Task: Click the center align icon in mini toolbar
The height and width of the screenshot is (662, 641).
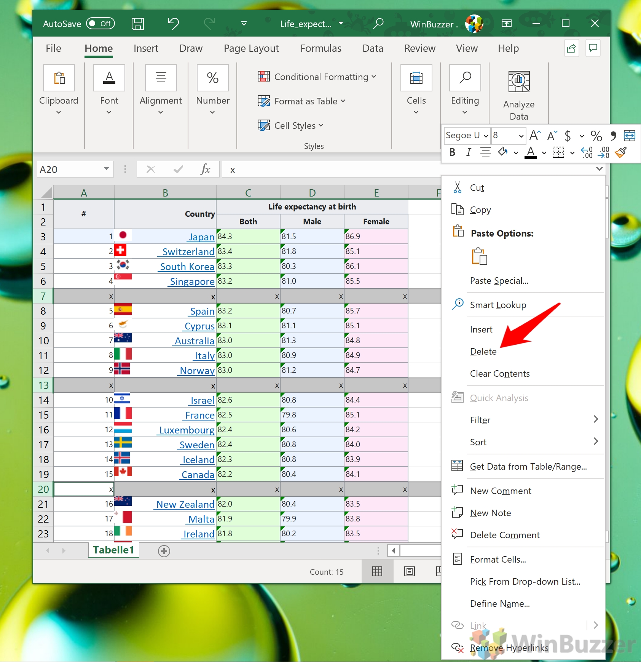Action: click(485, 152)
